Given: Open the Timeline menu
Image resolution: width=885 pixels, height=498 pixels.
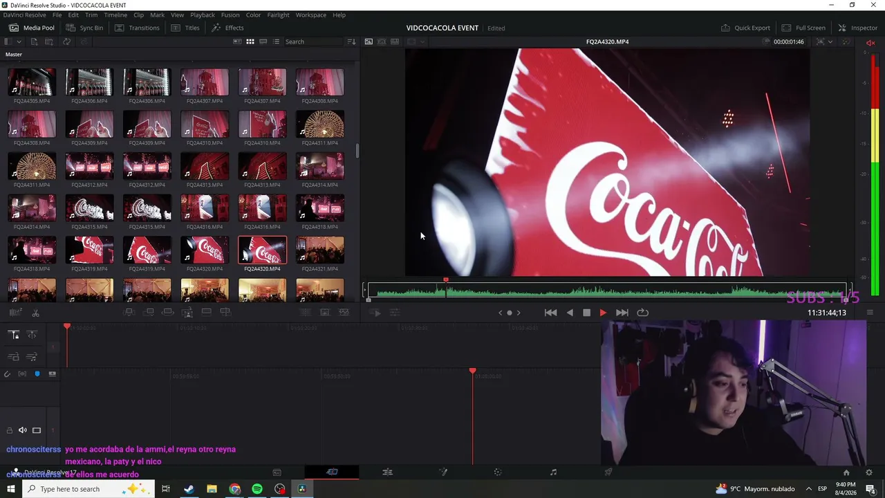Looking at the screenshot, I should (115, 15).
